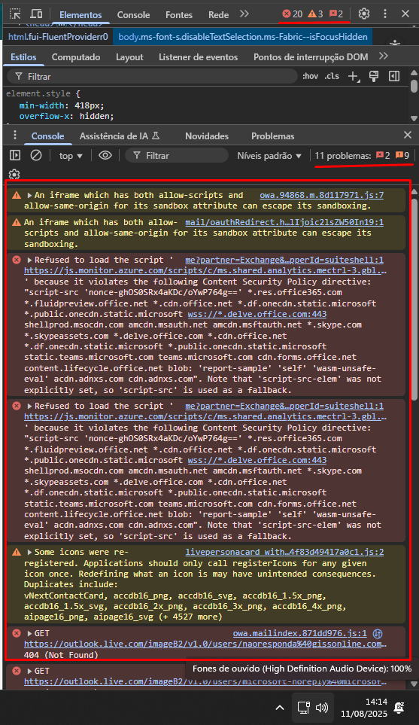Toggle .cls element classes panel

[332, 76]
